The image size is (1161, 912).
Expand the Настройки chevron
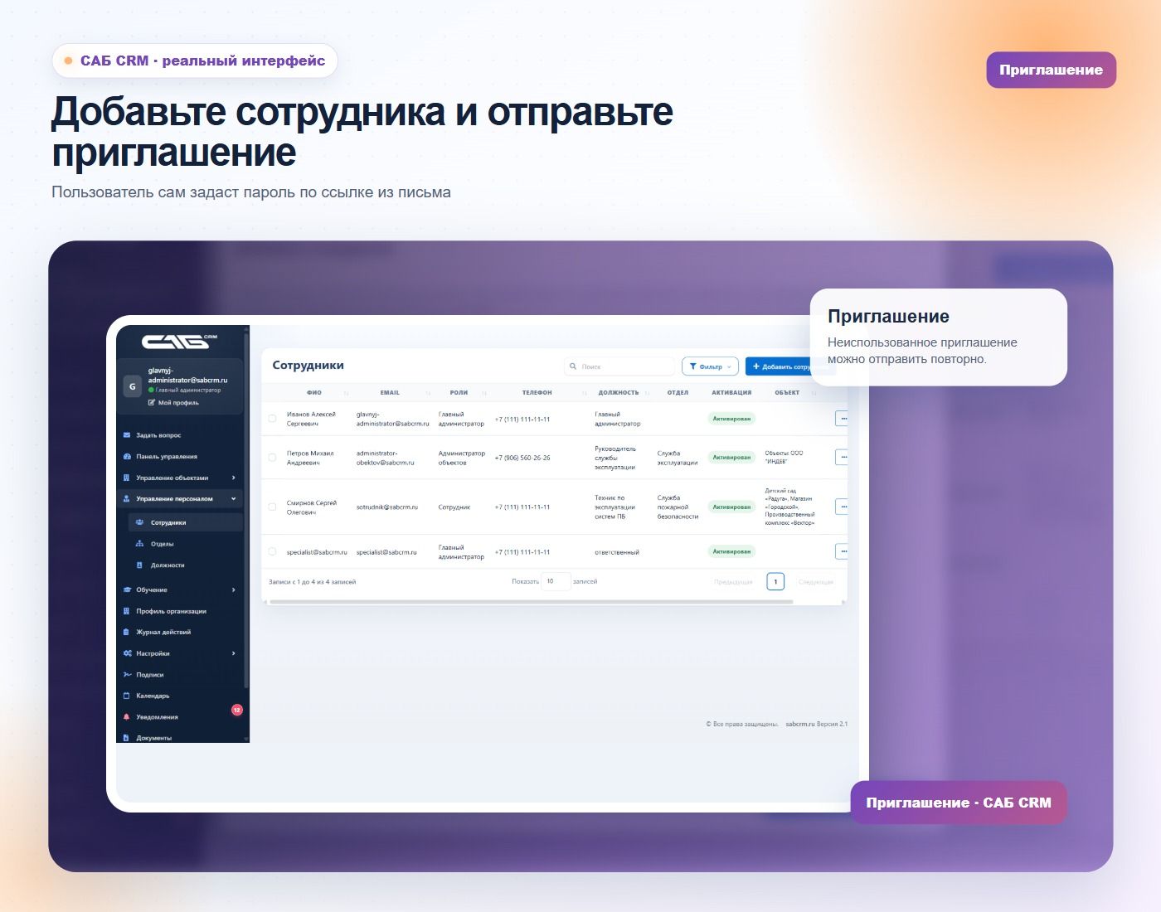pos(234,653)
